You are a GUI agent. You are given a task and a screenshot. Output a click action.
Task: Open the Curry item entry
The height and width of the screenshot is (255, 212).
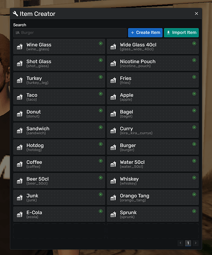coord(153,131)
